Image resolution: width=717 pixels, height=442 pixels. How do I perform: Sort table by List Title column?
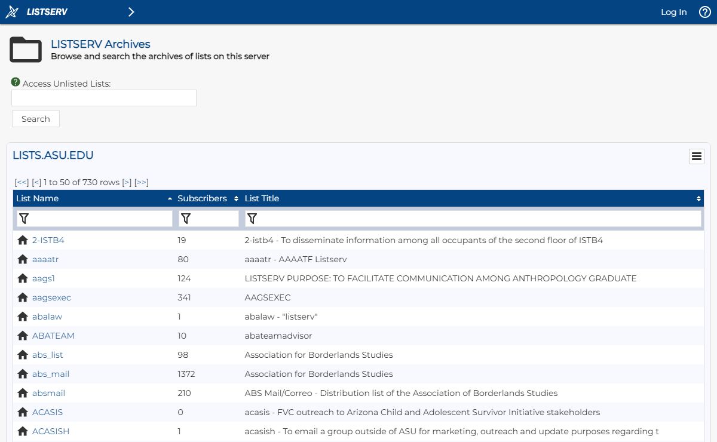coord(473,198)
